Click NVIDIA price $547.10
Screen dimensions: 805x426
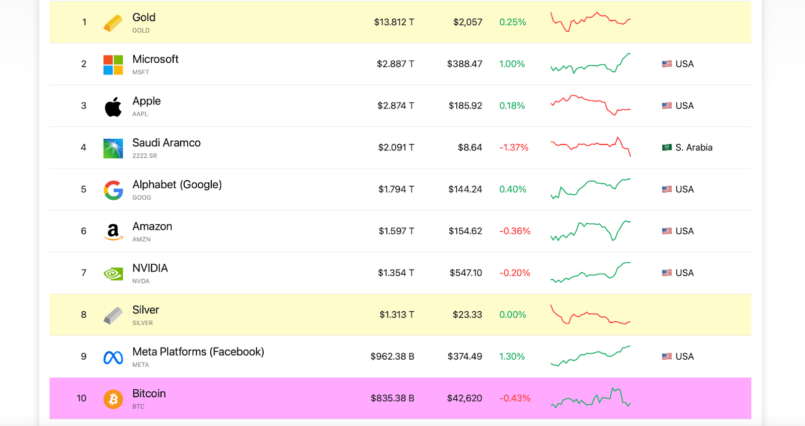coord(466,273)
